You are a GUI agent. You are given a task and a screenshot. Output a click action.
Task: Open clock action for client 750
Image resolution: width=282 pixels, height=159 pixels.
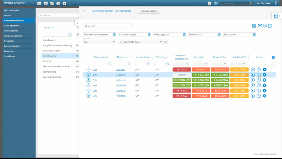(259, 70)
